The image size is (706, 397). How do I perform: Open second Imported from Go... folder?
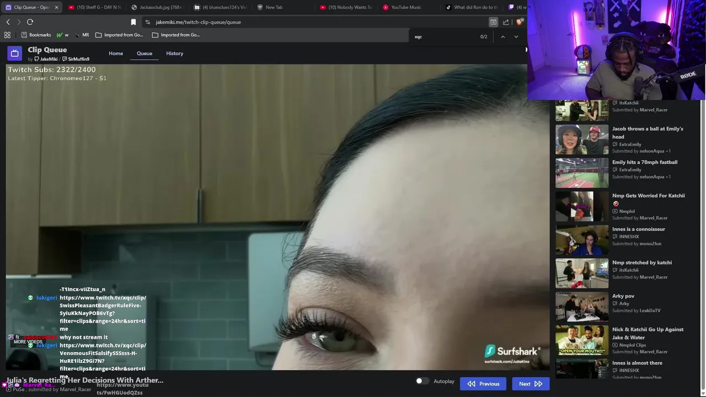(175, 35)
